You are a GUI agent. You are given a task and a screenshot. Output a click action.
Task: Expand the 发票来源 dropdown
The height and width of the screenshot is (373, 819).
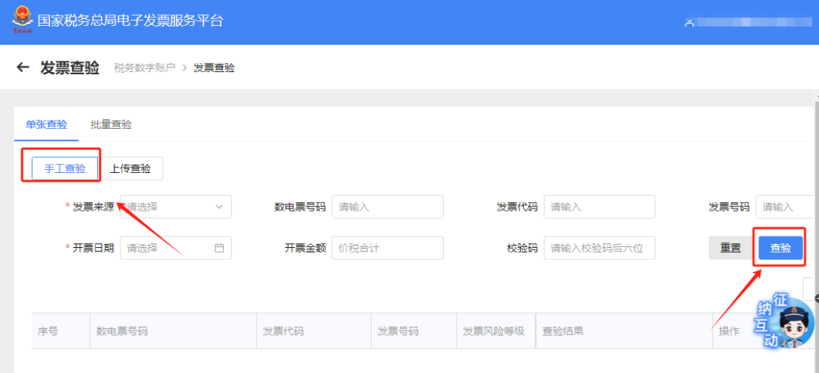(176, 206)
